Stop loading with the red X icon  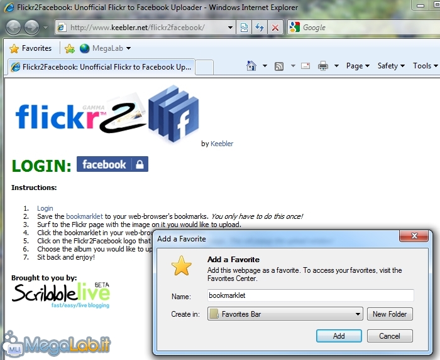275,28
